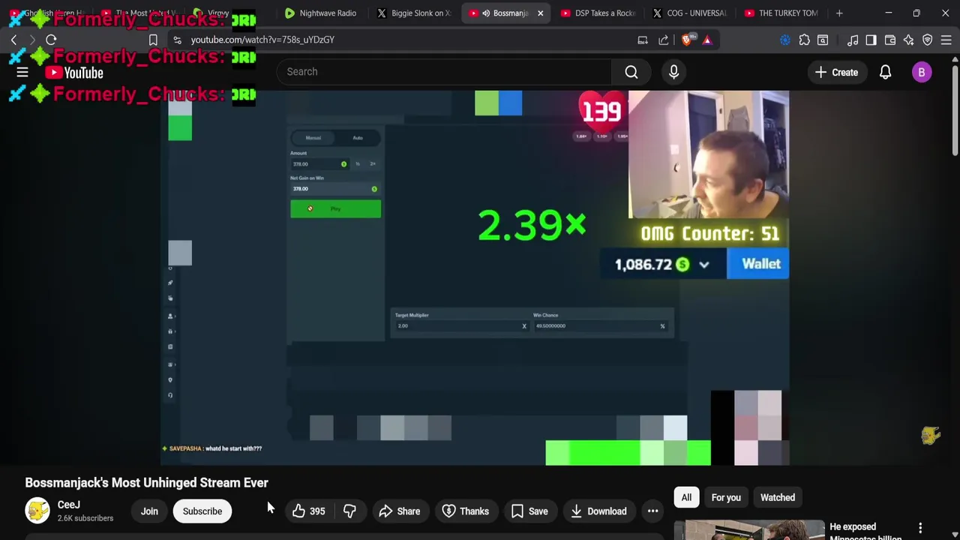Screen dimensions: 960x540
Task: Toggle the browser sidebar panel
Action: point(871,40)
